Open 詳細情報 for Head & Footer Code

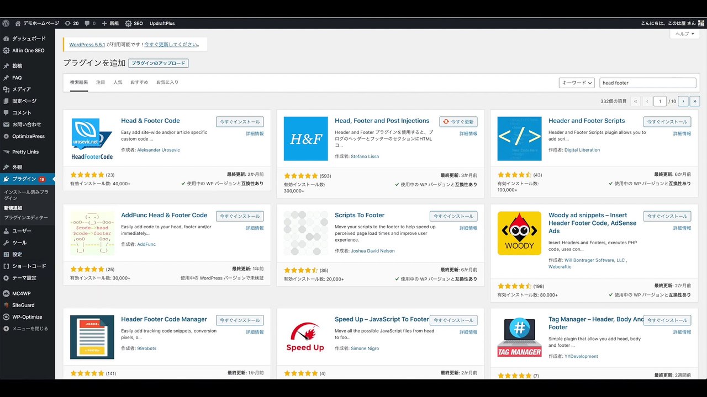(x=255, y=133)
